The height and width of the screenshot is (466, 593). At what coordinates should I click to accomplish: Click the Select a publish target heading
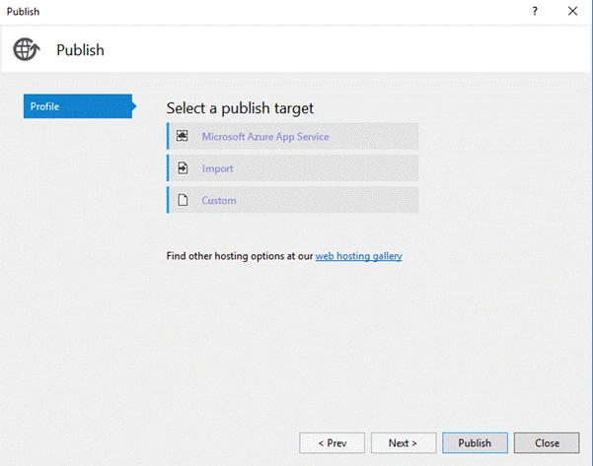(x=240, y=108)
